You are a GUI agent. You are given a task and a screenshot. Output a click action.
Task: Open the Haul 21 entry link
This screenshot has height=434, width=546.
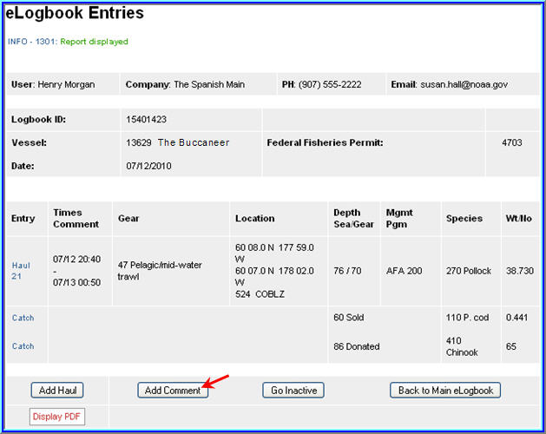point(21,271)
